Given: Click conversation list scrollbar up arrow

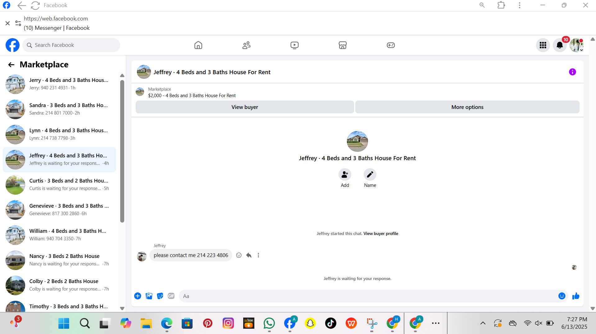Looking at the screenshot, I should (x=122, y=75).
